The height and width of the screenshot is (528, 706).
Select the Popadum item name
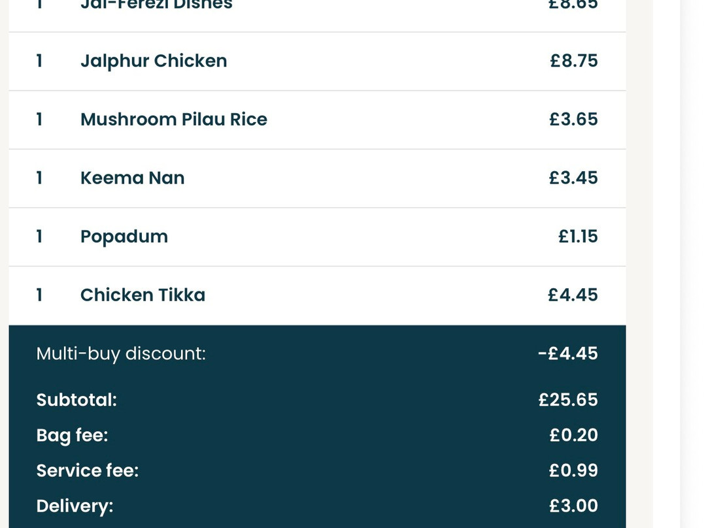point(124,237)
